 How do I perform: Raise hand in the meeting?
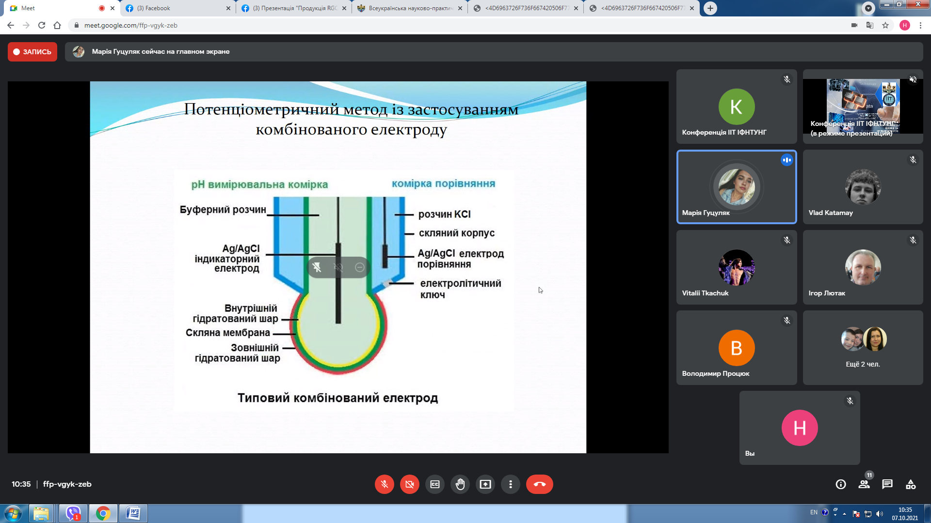pyautogui.click(x=460, y=484)
